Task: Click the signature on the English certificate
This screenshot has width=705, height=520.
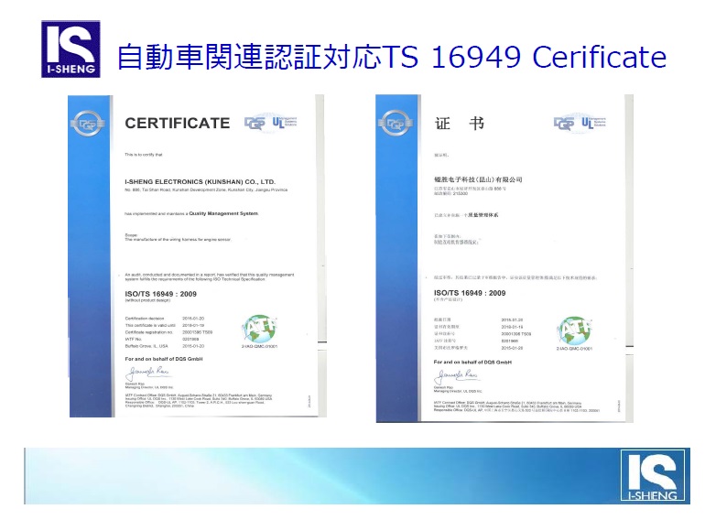Action: tap(147, 373)
